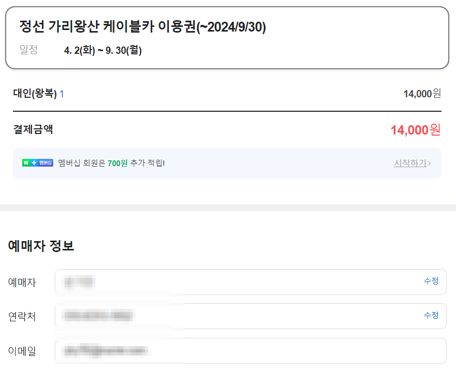This screenshot has height=371, width=456.
Task: Tap the Naver membership promotional banner icon
Action: coord(38,162)
